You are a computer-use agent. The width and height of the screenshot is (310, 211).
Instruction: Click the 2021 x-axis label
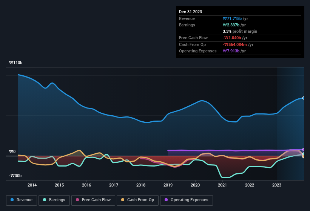[222, 185]
